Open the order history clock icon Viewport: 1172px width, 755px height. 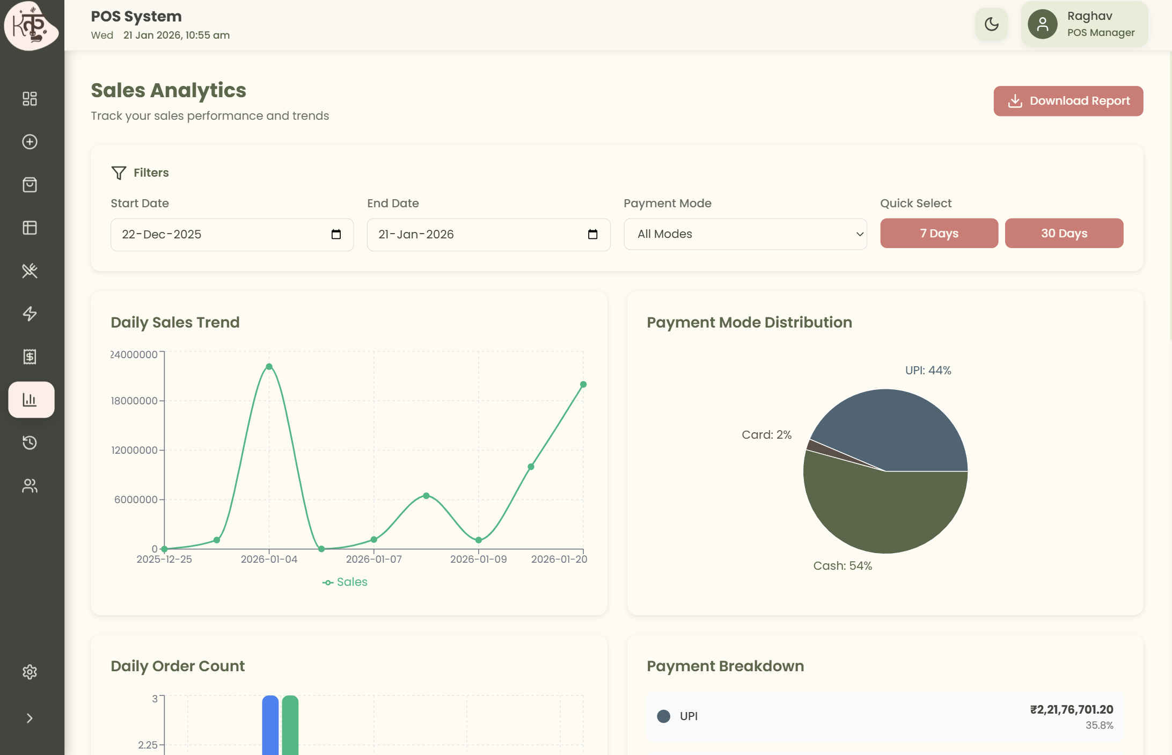click(x=30, y=442)
